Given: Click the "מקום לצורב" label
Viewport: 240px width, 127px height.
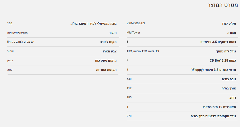Looking at the screenshot, I should tap(108, 42).
